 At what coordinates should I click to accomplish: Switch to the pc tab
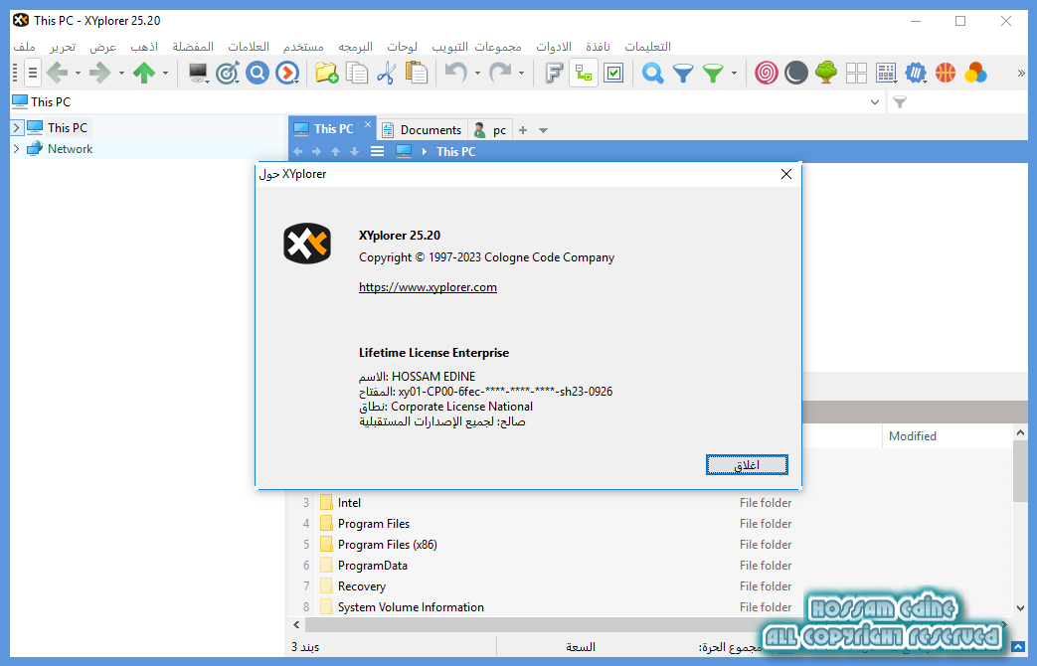coord(491,129)
